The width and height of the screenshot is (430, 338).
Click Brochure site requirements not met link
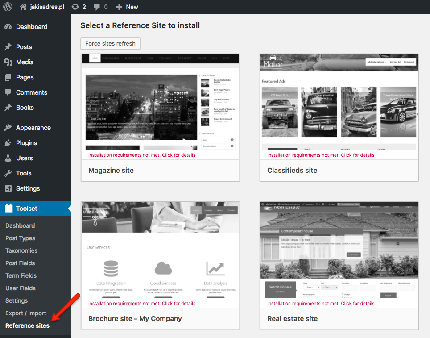click(x=142, y=304)
